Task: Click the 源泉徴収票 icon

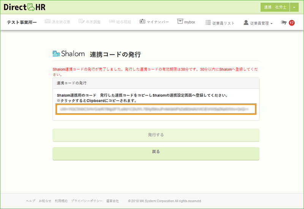Action: click(47, 21)
